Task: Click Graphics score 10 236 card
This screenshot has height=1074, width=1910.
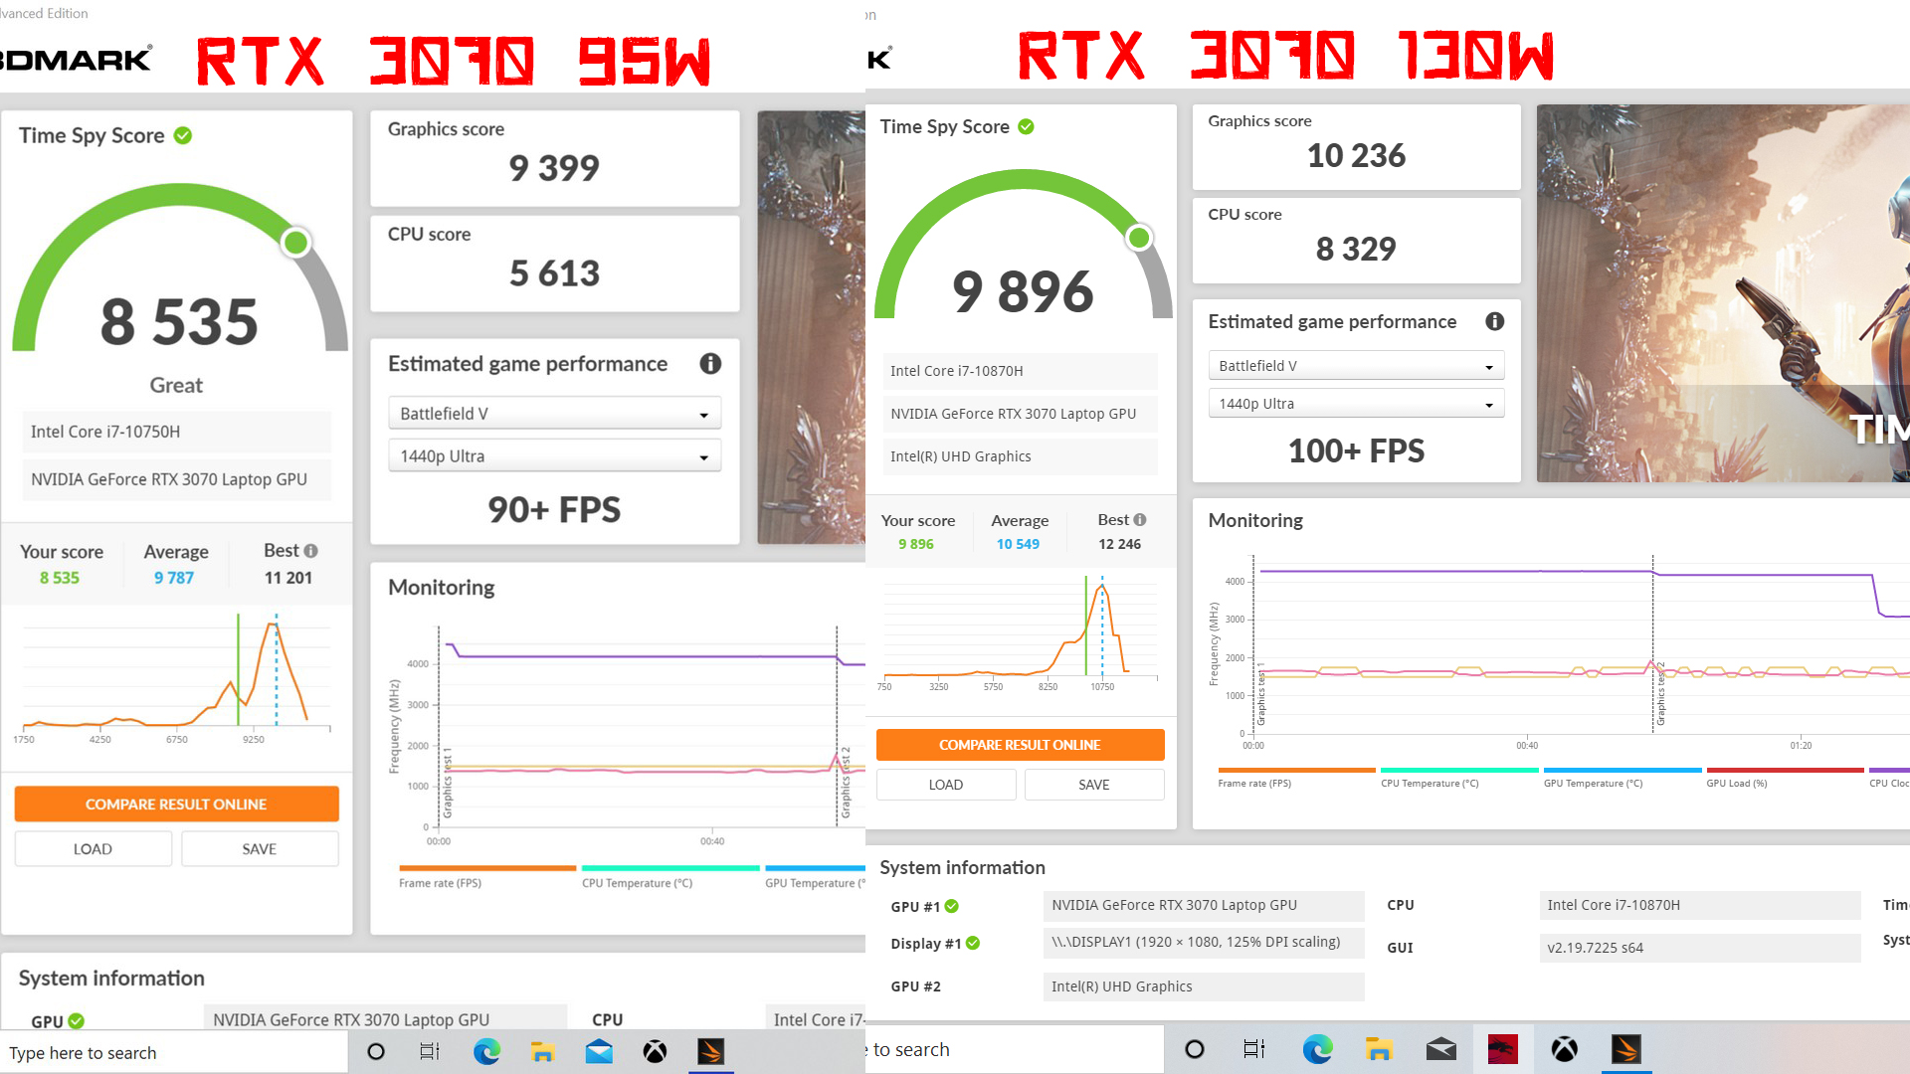Action: (x=1356, y=146)
